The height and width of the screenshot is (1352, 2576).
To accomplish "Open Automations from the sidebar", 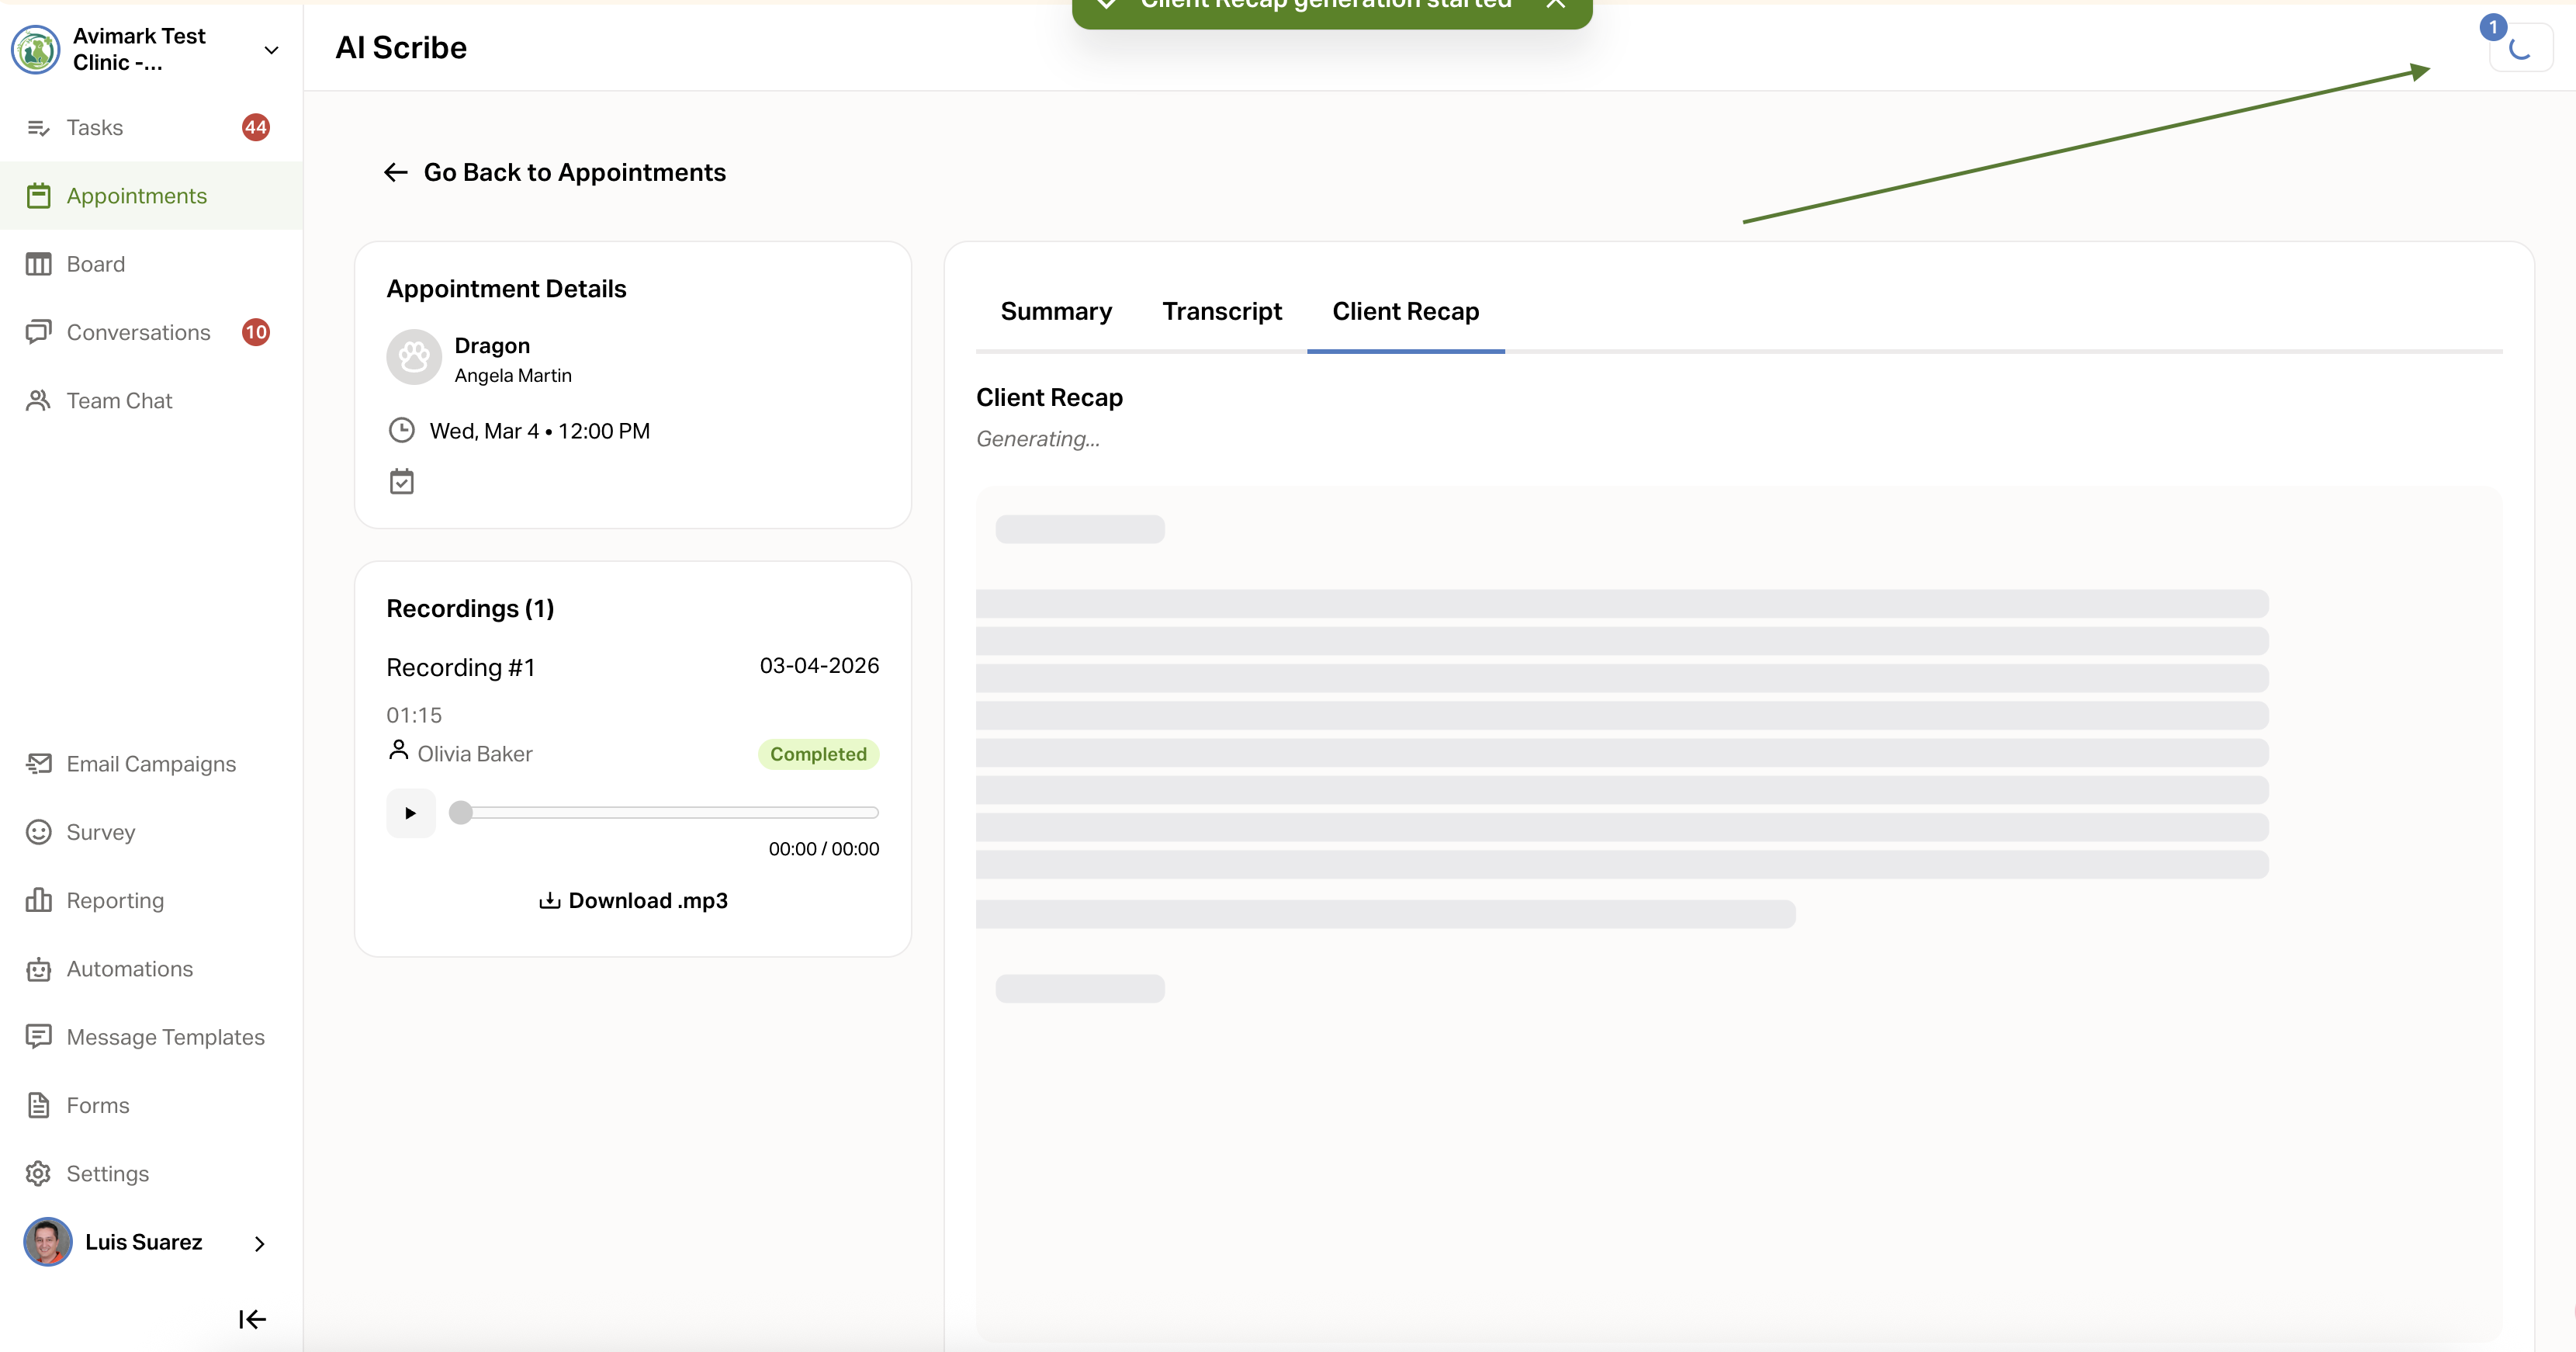I will [130, 969].
